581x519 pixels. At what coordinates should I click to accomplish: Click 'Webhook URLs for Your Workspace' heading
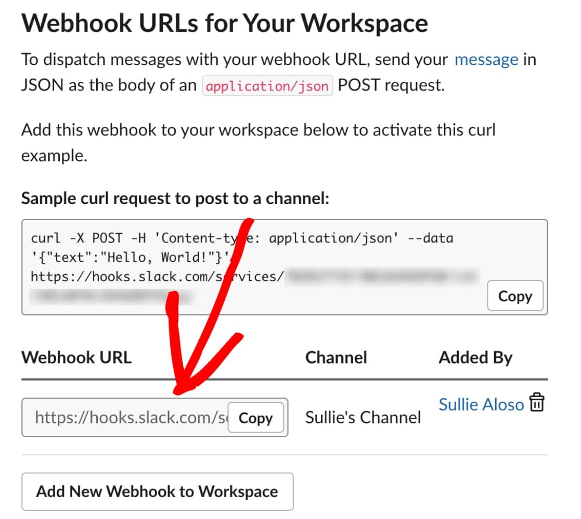(x=225, y=23)
